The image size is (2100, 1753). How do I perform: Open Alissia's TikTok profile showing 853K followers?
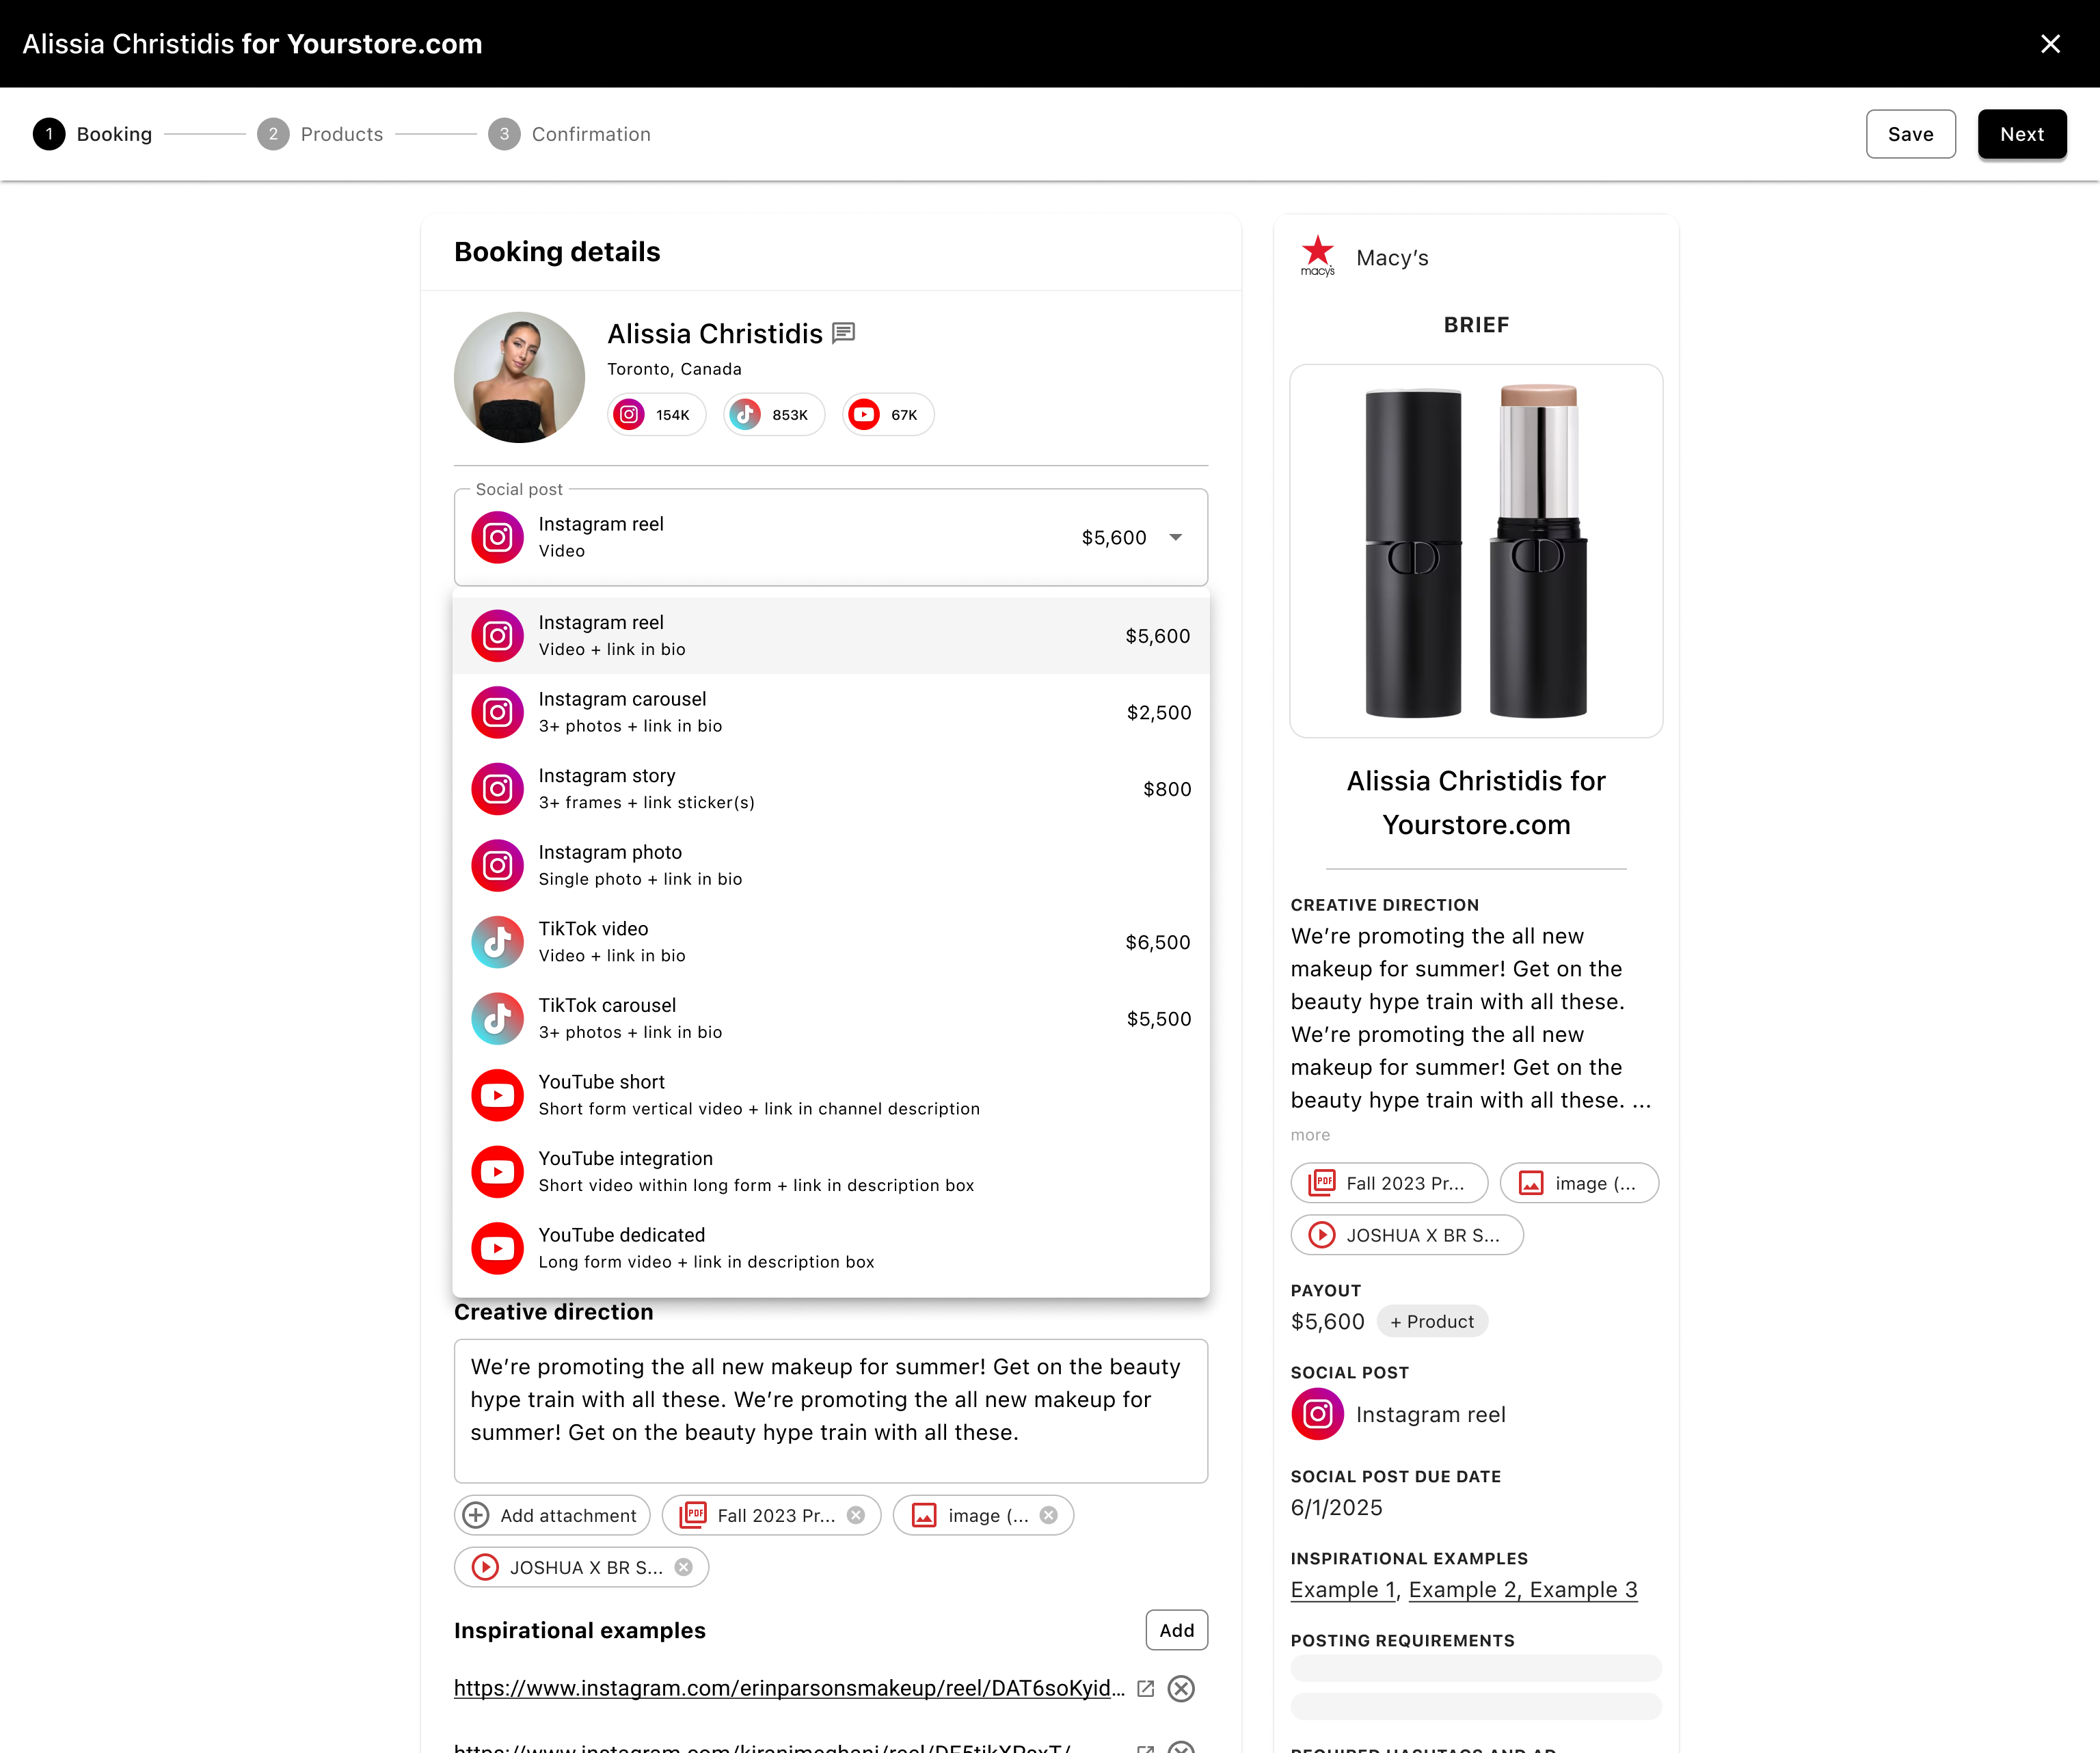773,414
